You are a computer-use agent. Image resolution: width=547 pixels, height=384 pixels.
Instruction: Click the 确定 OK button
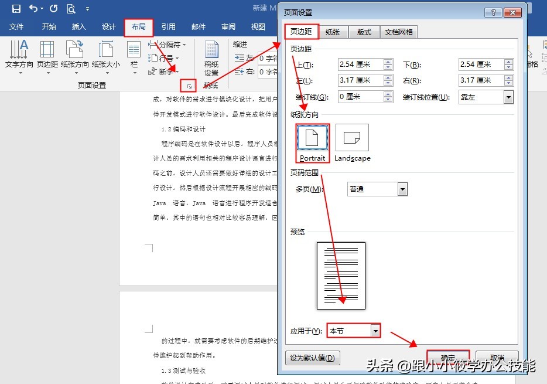(x=448, y=358)
